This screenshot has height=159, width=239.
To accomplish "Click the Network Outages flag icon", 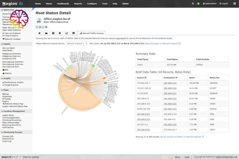I will point(4,39).
